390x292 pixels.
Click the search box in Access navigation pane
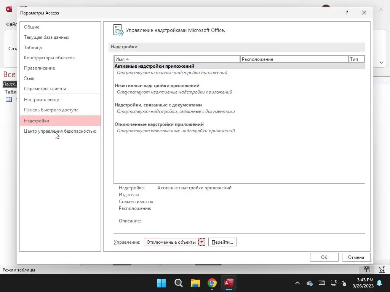10,84
